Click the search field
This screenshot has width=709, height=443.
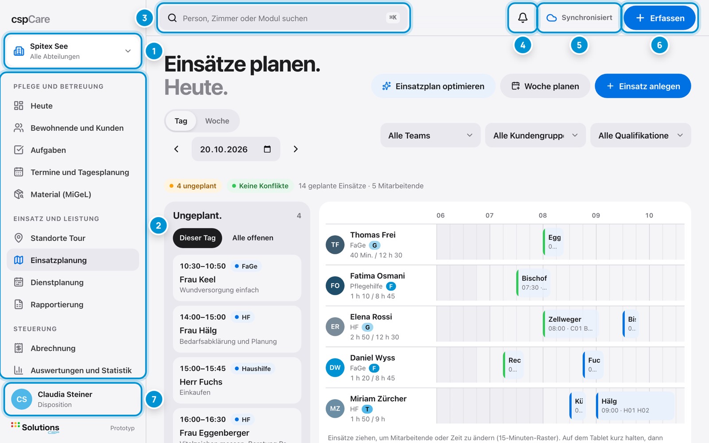point(284,18)
